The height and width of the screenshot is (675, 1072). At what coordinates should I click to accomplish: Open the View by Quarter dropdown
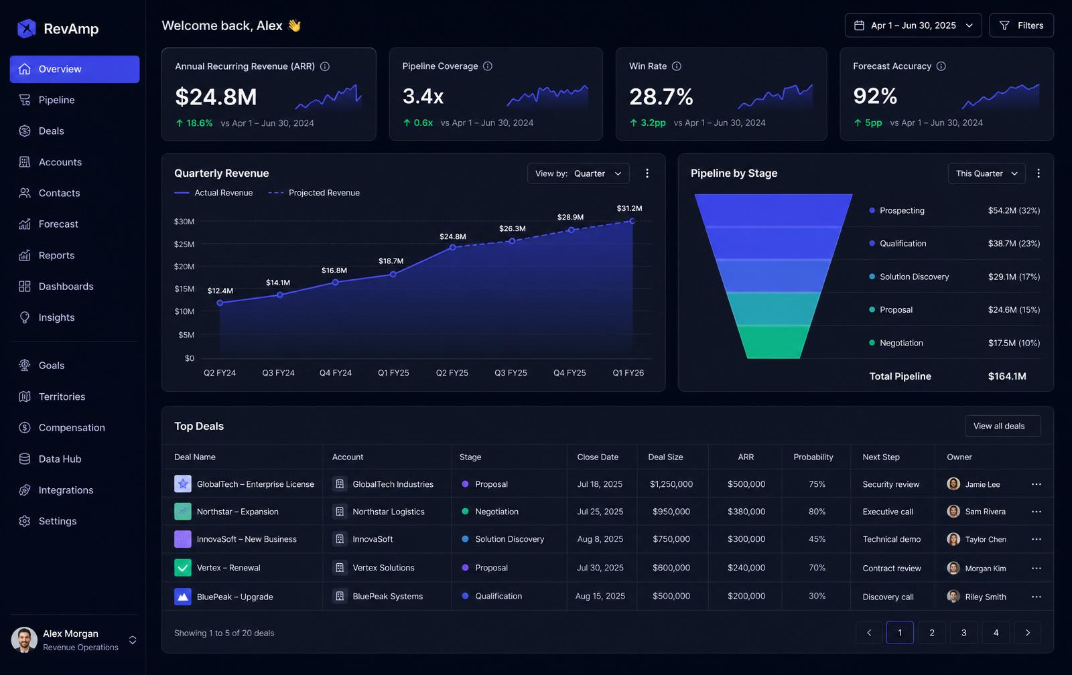[x=579, y=173]
